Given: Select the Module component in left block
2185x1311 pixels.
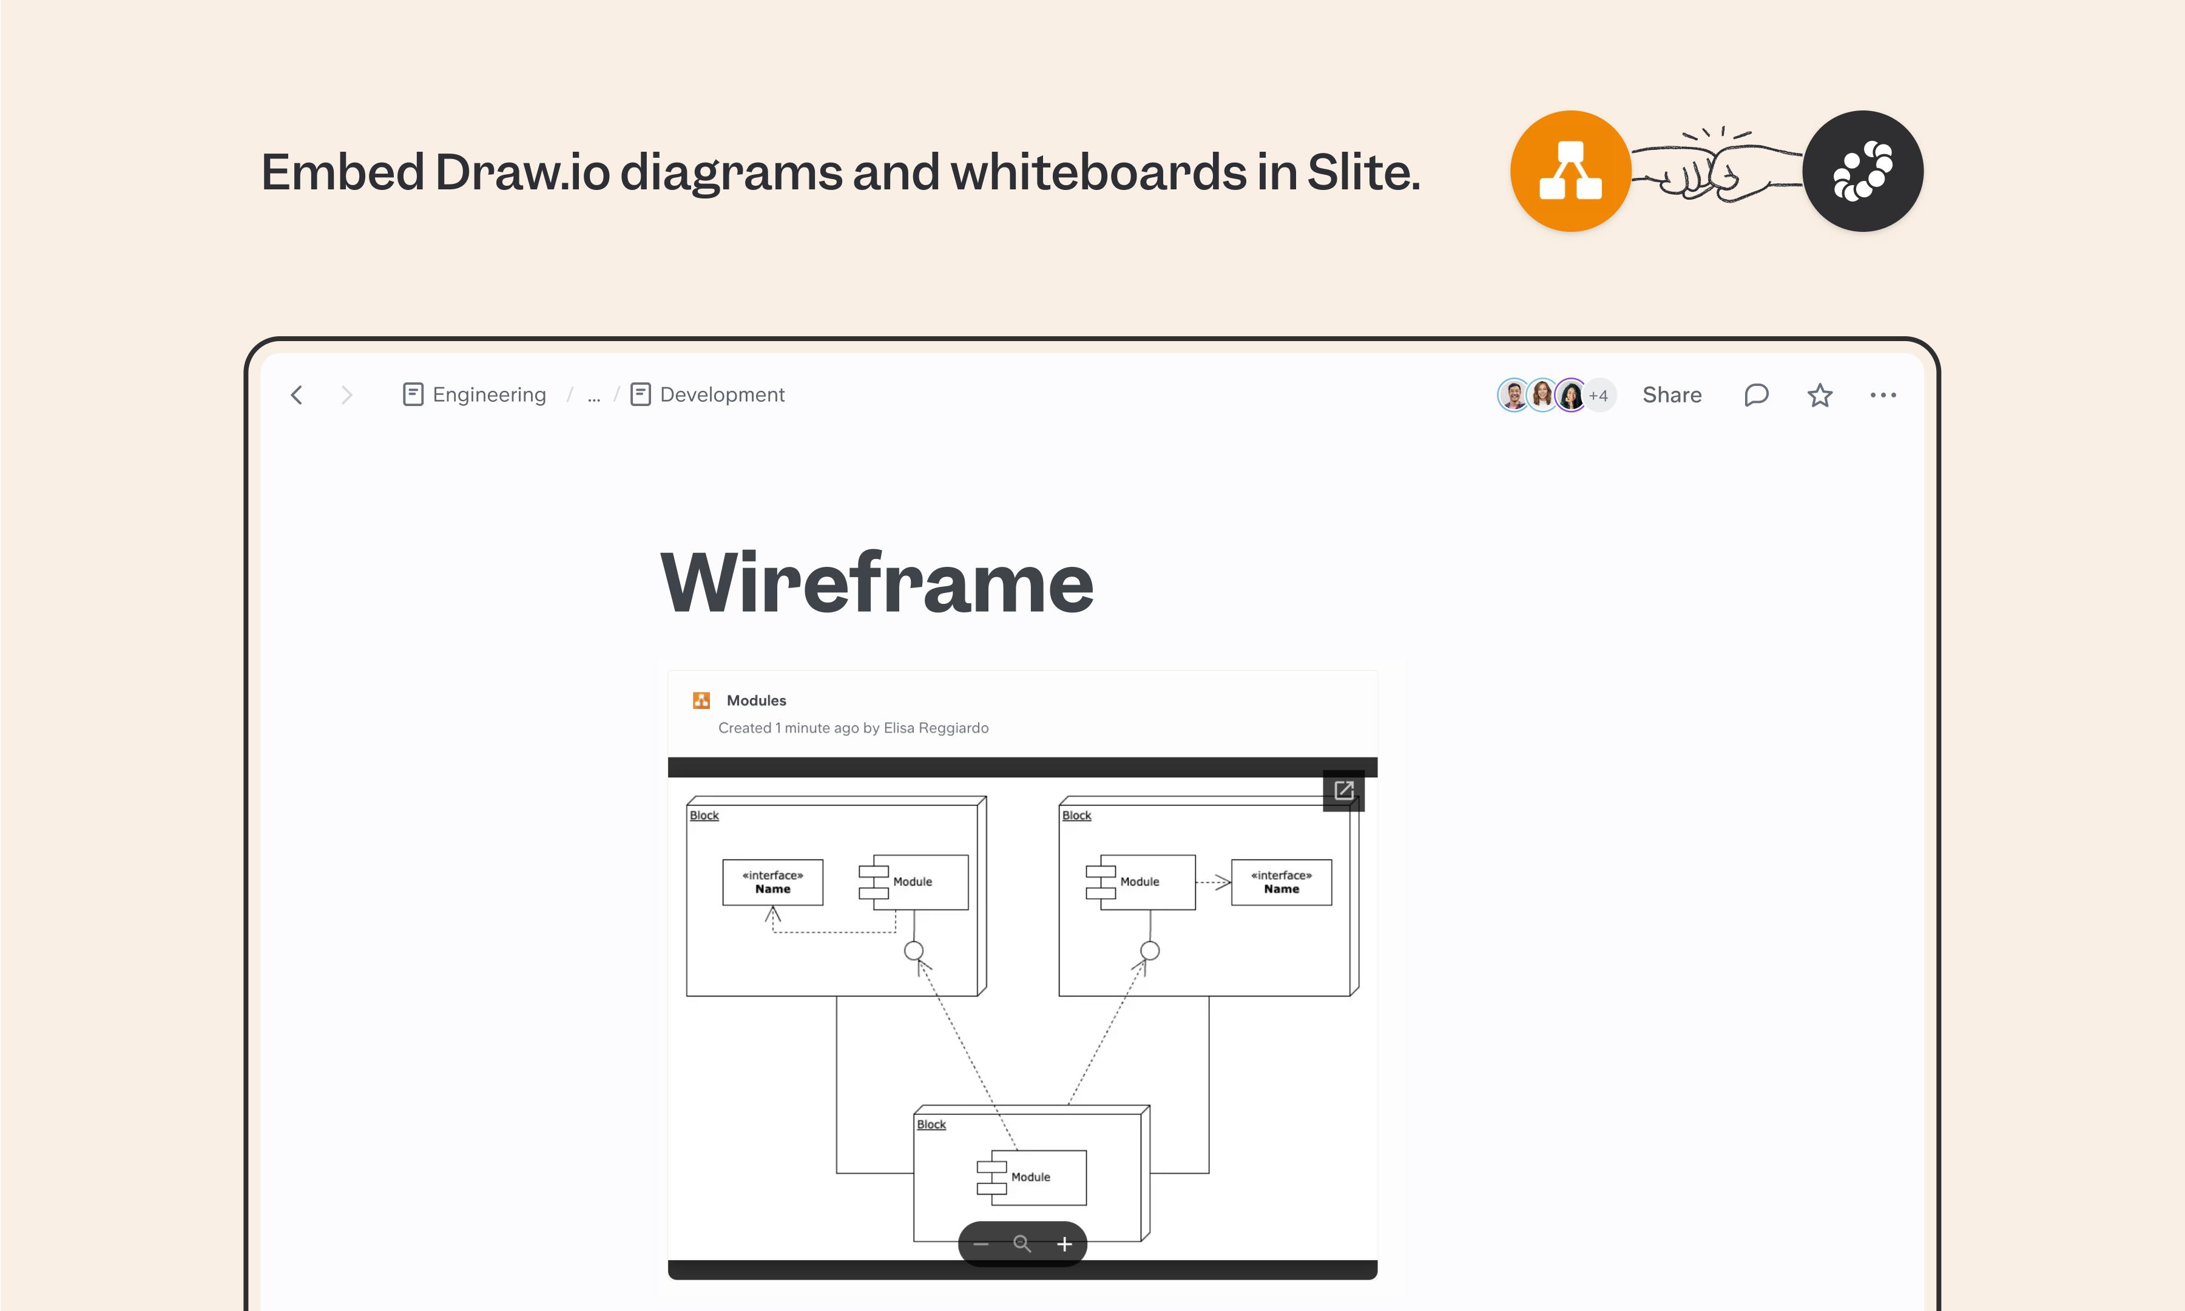Looking at the screenshot, I should point(914,882).
